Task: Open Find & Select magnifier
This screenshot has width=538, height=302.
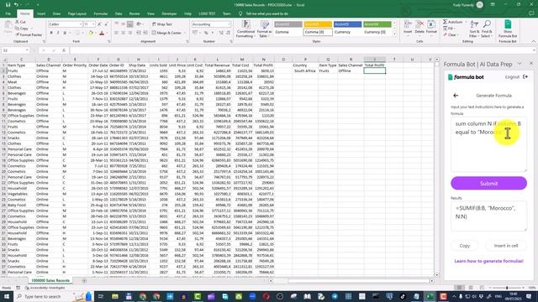Action: coord(486,29)
